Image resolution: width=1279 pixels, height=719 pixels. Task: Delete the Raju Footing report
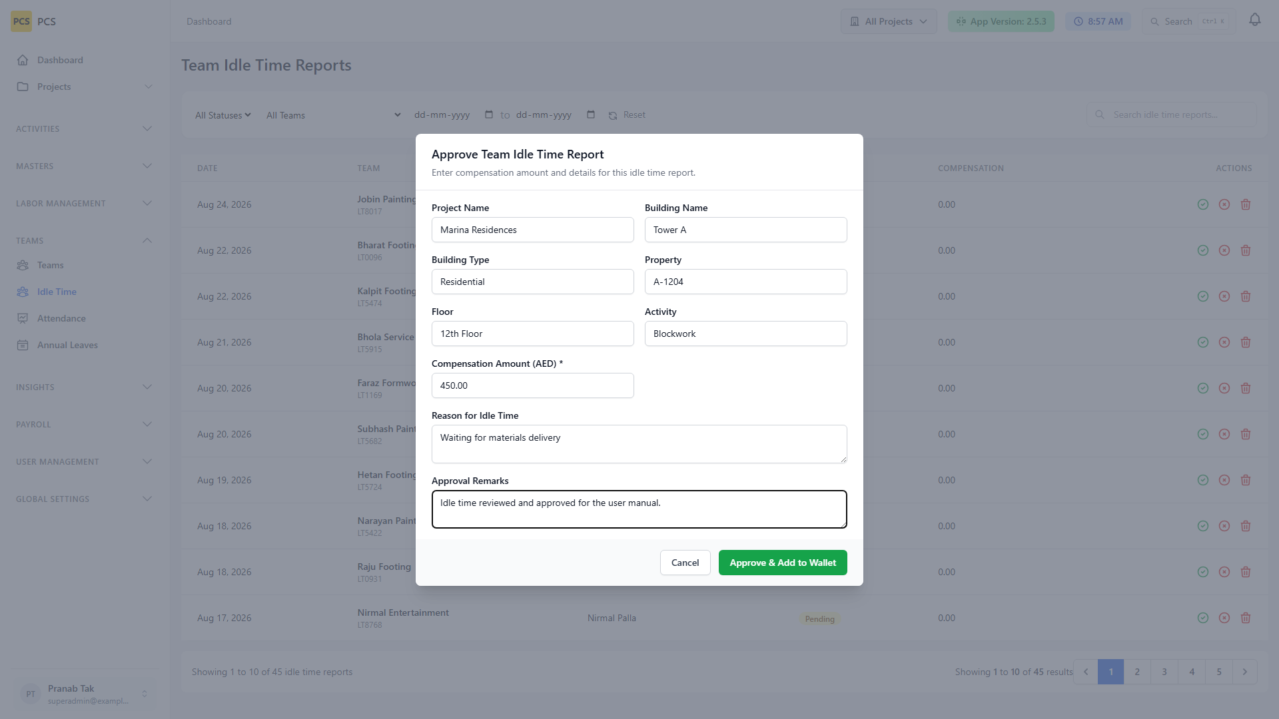pyautogui.click(x=1245, y=572)
